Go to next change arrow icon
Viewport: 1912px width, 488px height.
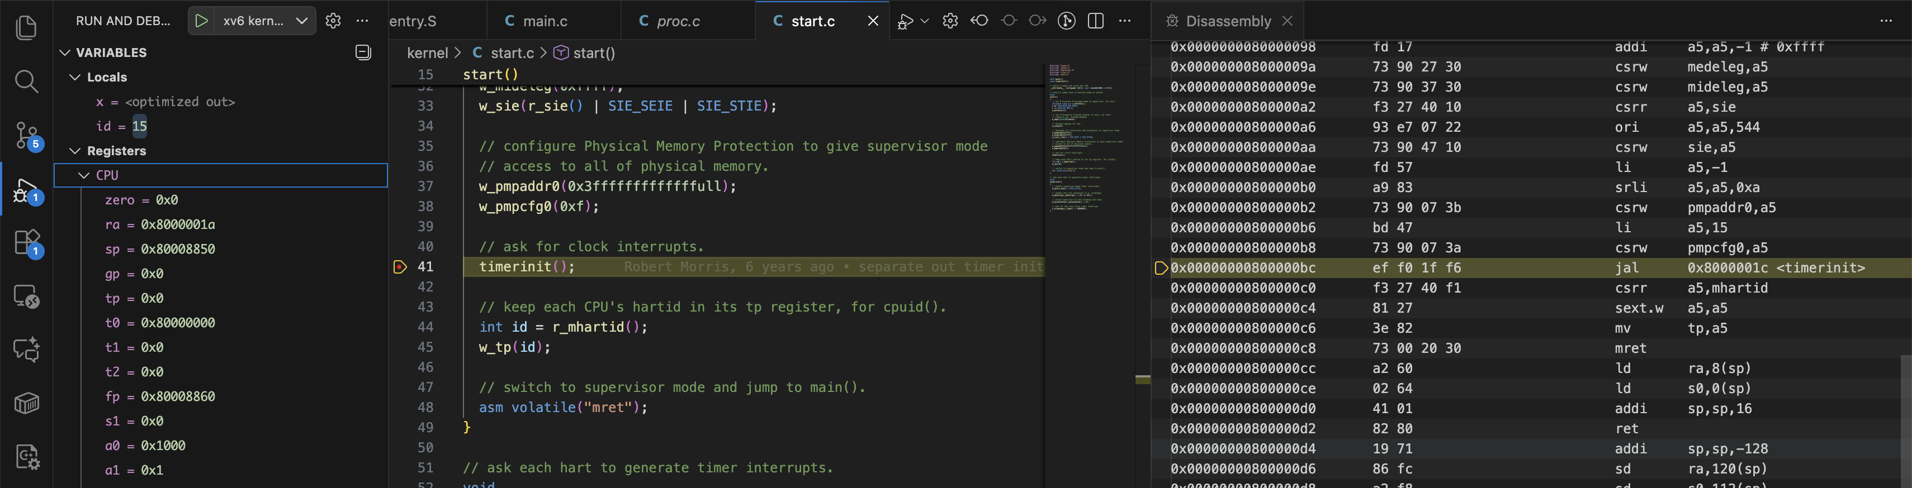click(1038, 21)
